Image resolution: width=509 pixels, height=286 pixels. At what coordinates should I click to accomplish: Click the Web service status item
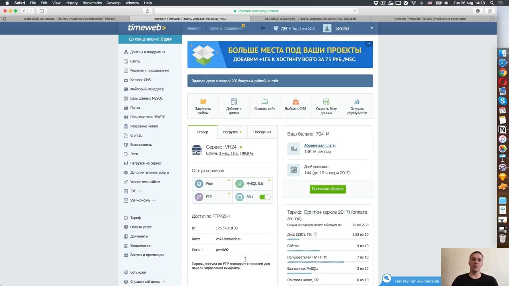pos(212,184)
